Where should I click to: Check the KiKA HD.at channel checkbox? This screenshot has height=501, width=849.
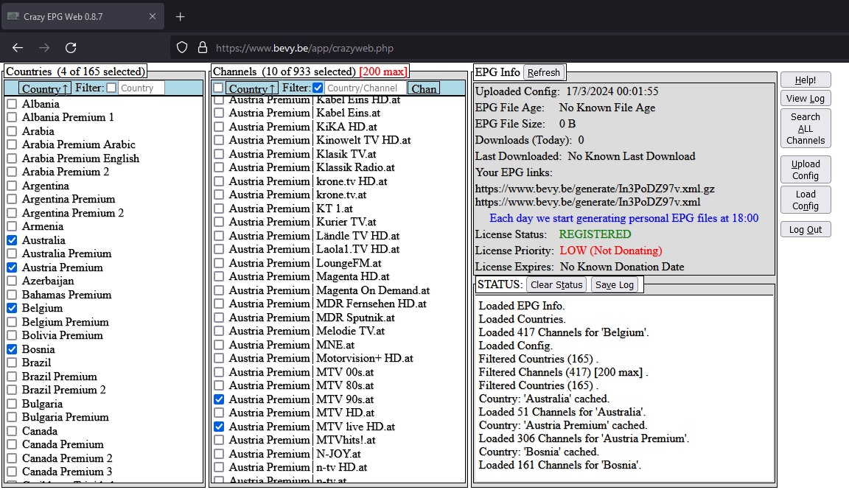coord(219,127)
